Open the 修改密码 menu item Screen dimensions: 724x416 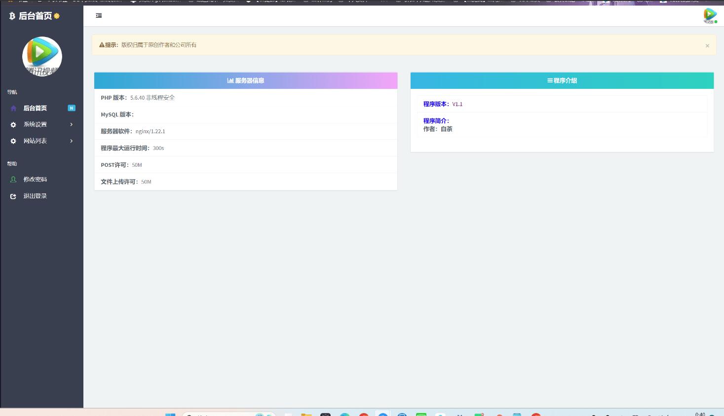(x=35, y=179)
